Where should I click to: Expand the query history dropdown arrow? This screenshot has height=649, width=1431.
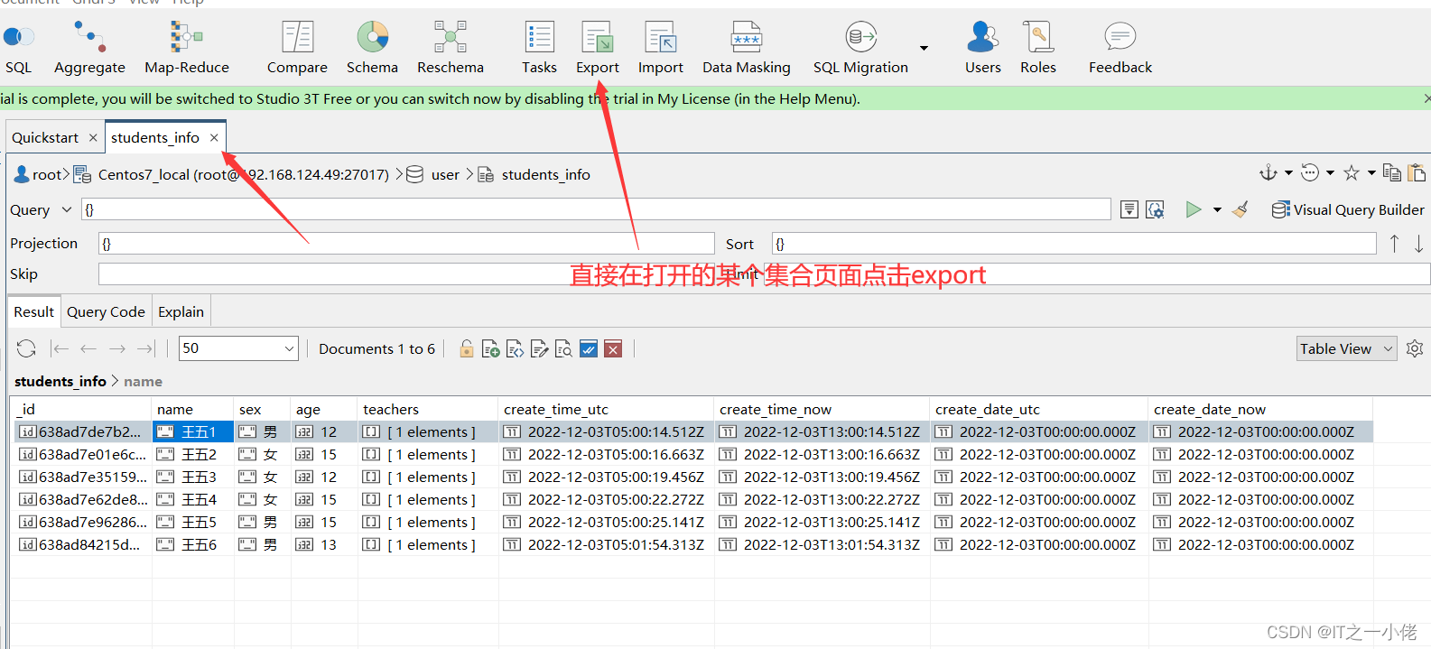click(x=1330, y=172)
